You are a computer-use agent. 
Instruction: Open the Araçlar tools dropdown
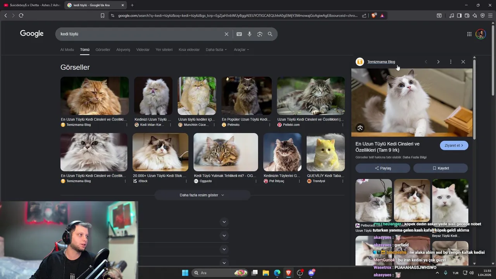[x=241, y=50]
